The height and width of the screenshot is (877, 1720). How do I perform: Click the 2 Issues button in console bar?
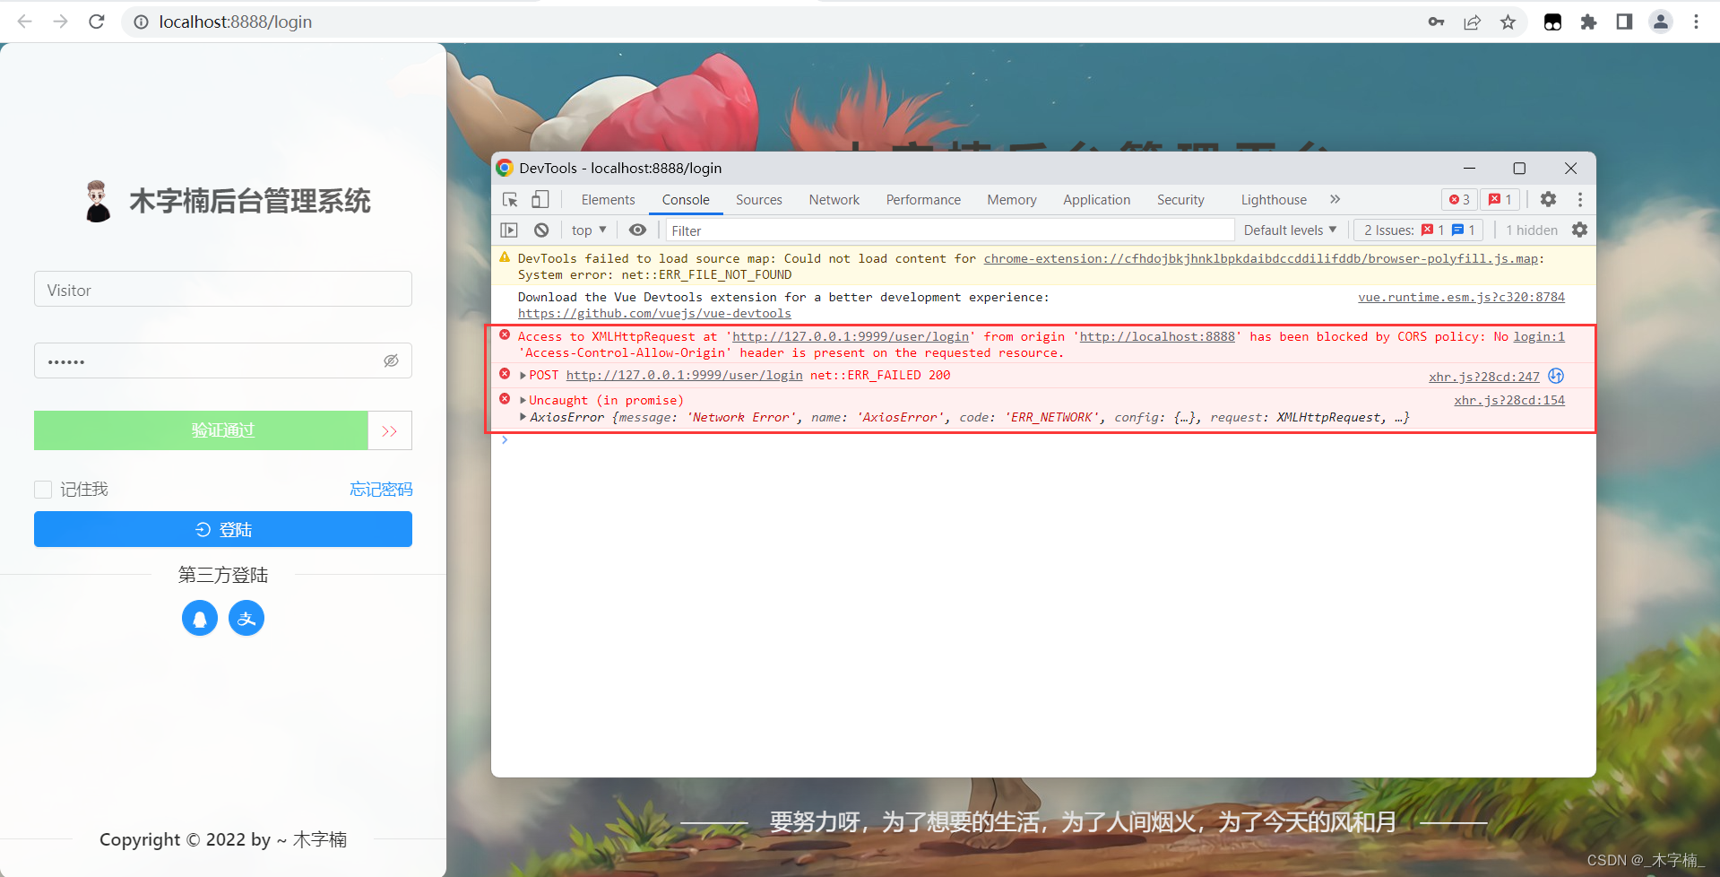pyautogui.click(x=1418, y=230)
